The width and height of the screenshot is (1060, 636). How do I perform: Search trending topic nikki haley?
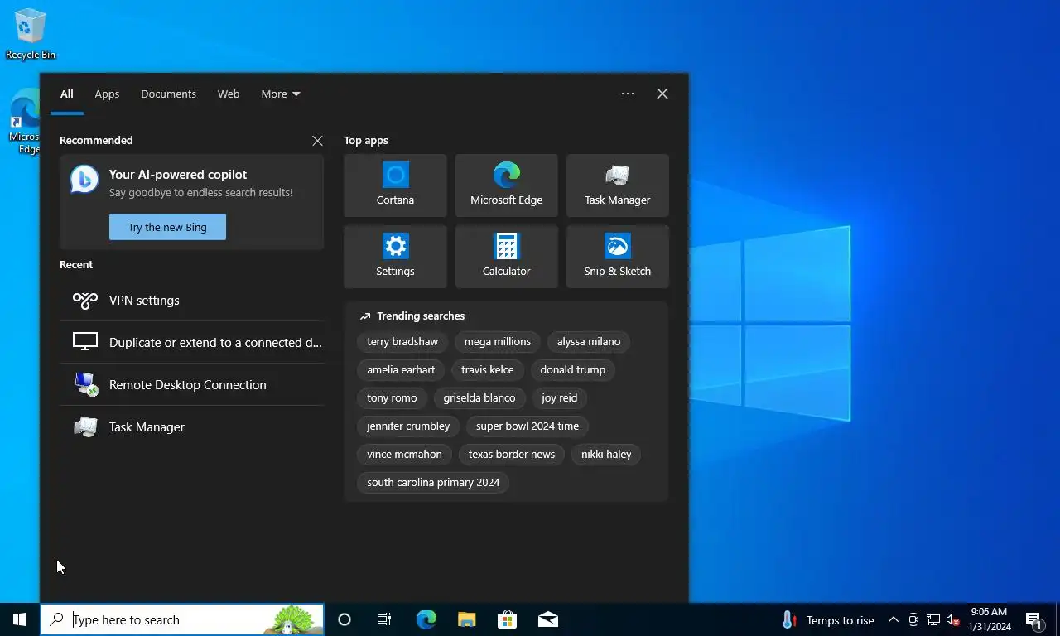(x=606, y=455)
